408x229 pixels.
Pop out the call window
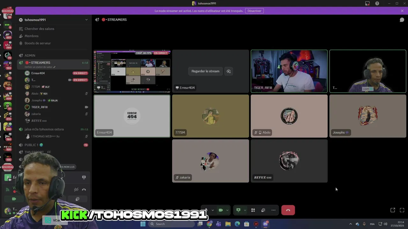(393, 210)
